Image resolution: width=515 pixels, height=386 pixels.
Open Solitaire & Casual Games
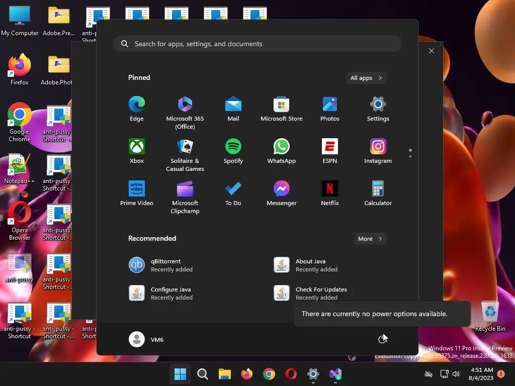pyautogui.click(x=185, y=155)
